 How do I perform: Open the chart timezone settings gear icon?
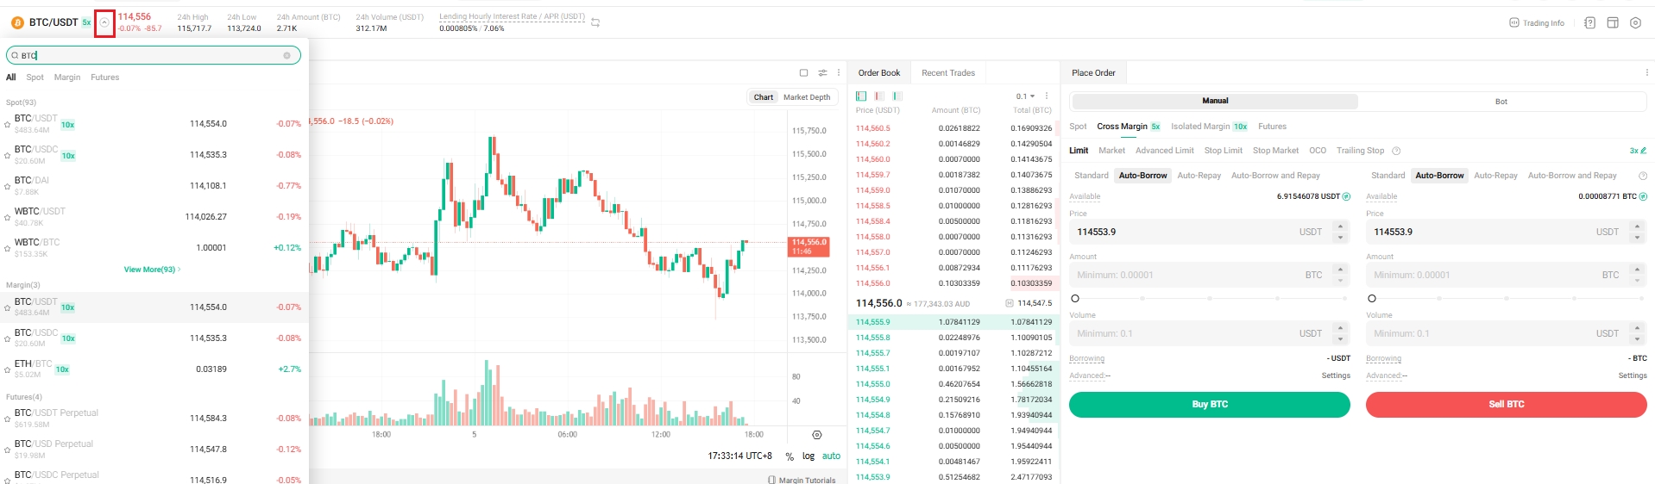coord(817,435)
